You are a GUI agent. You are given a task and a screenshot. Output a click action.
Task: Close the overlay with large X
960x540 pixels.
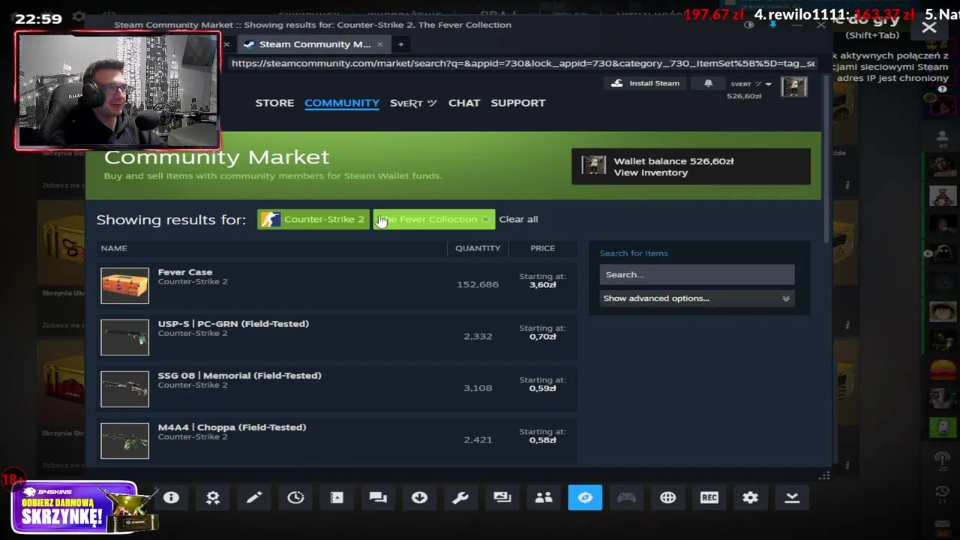click(928, 28)
